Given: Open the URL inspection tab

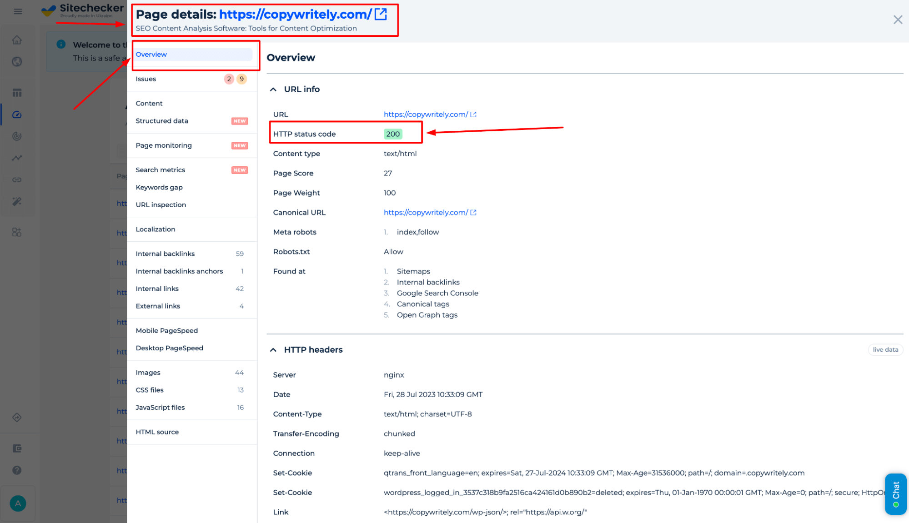Looking at the screenshot, I should (x=192, y=205).
